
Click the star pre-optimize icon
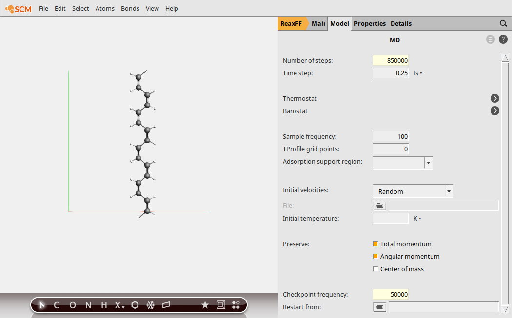point(205,305)
